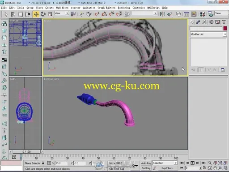Click Maximize Viewport Toggle icon

click(x=225, y=168)
